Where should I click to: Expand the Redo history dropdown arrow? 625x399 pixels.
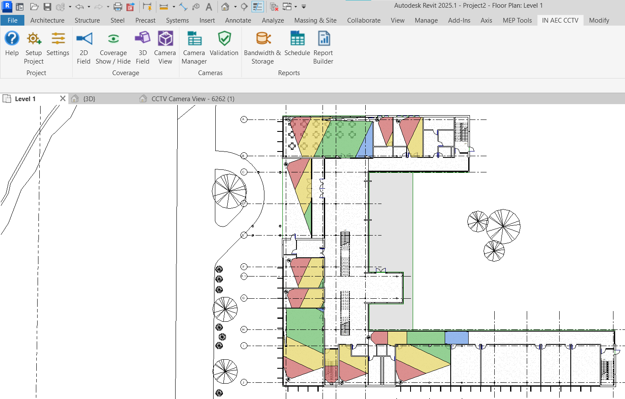tap(108, 7)
